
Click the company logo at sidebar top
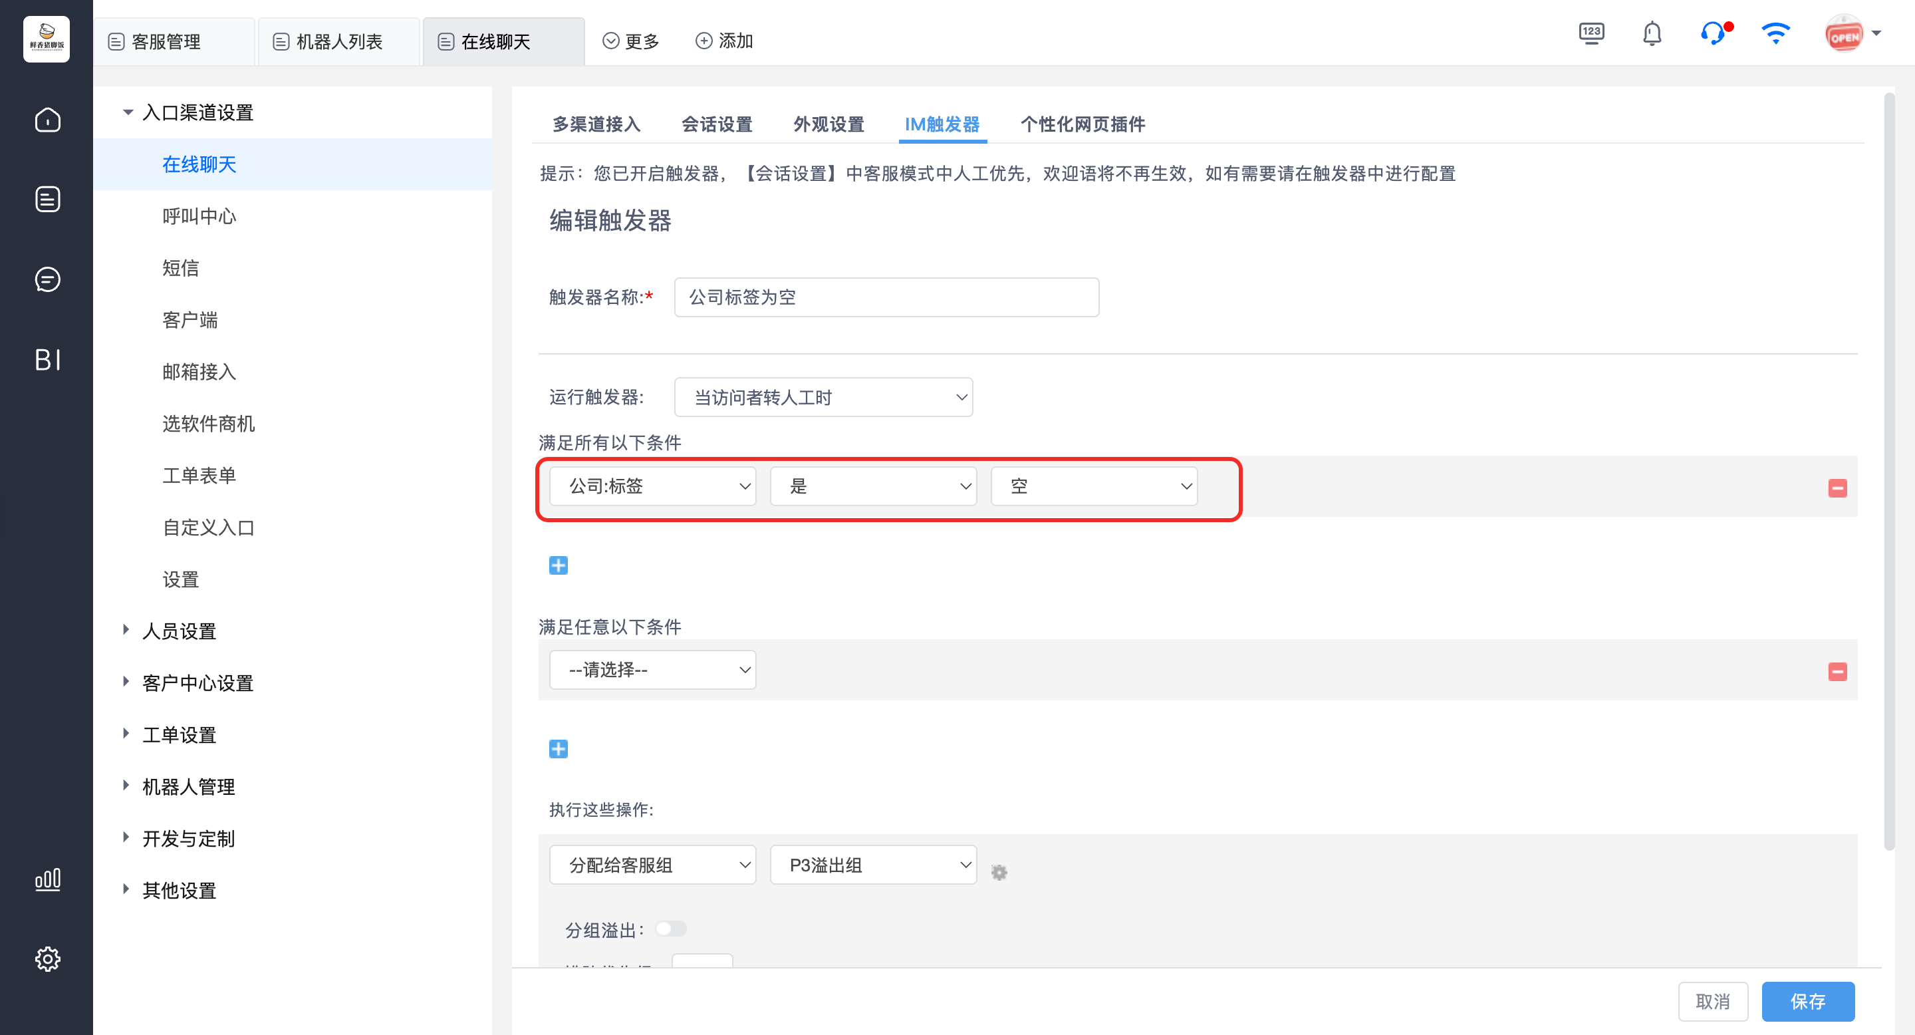coord(46,39)
